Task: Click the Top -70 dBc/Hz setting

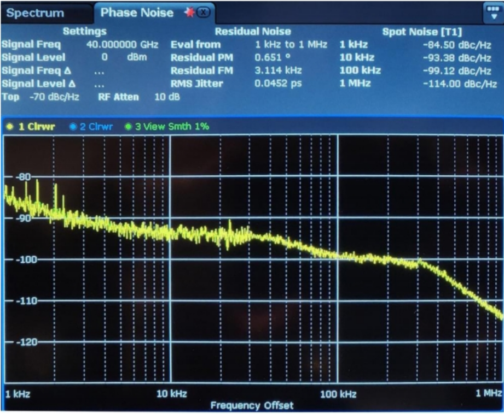Action: click(x=40, y=97)
